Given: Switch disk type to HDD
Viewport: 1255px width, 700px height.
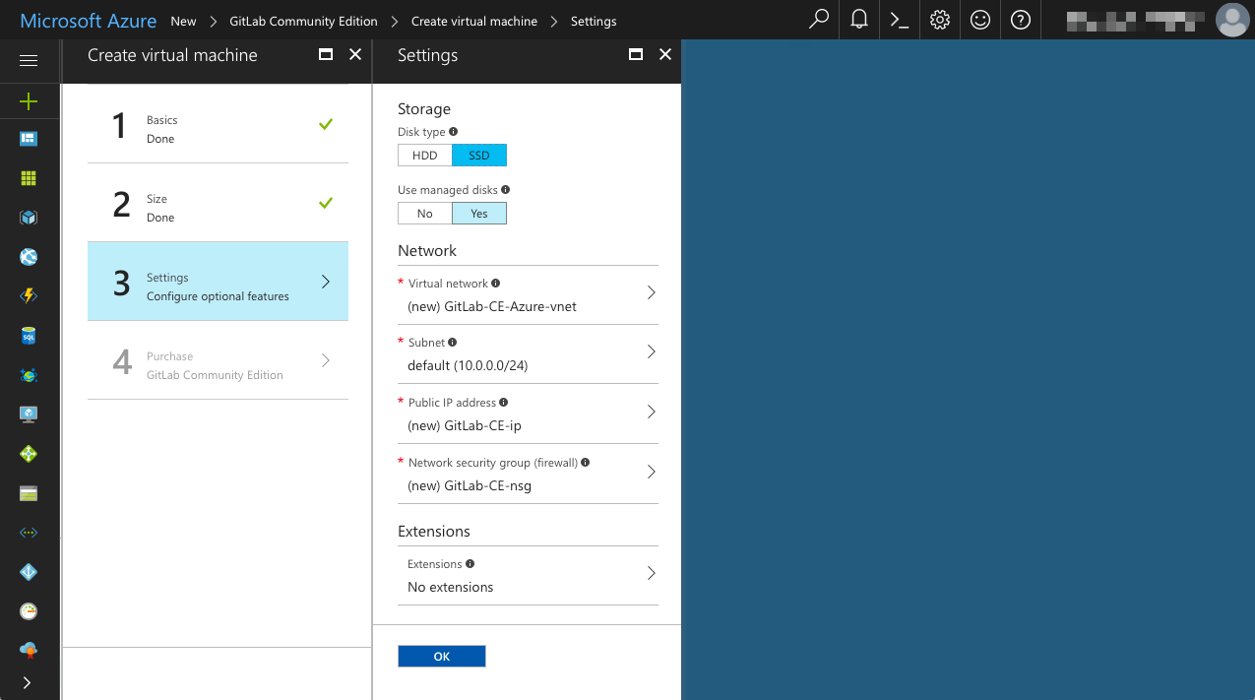Looking at the screenshot, I should coord(424,155).
